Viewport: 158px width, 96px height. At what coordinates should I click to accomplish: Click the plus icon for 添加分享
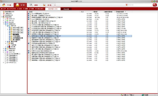(x=36, y=9)
